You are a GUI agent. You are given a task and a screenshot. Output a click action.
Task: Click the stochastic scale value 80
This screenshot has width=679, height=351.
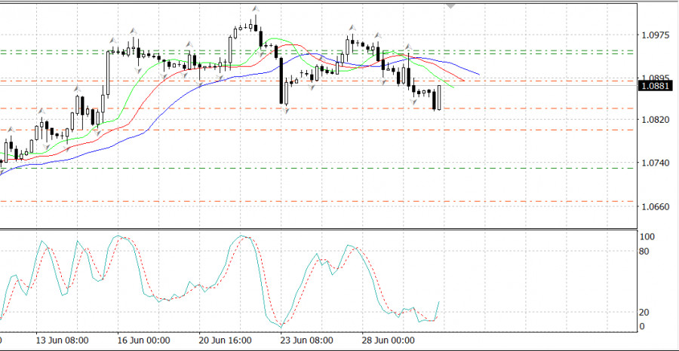coord(645,251)
